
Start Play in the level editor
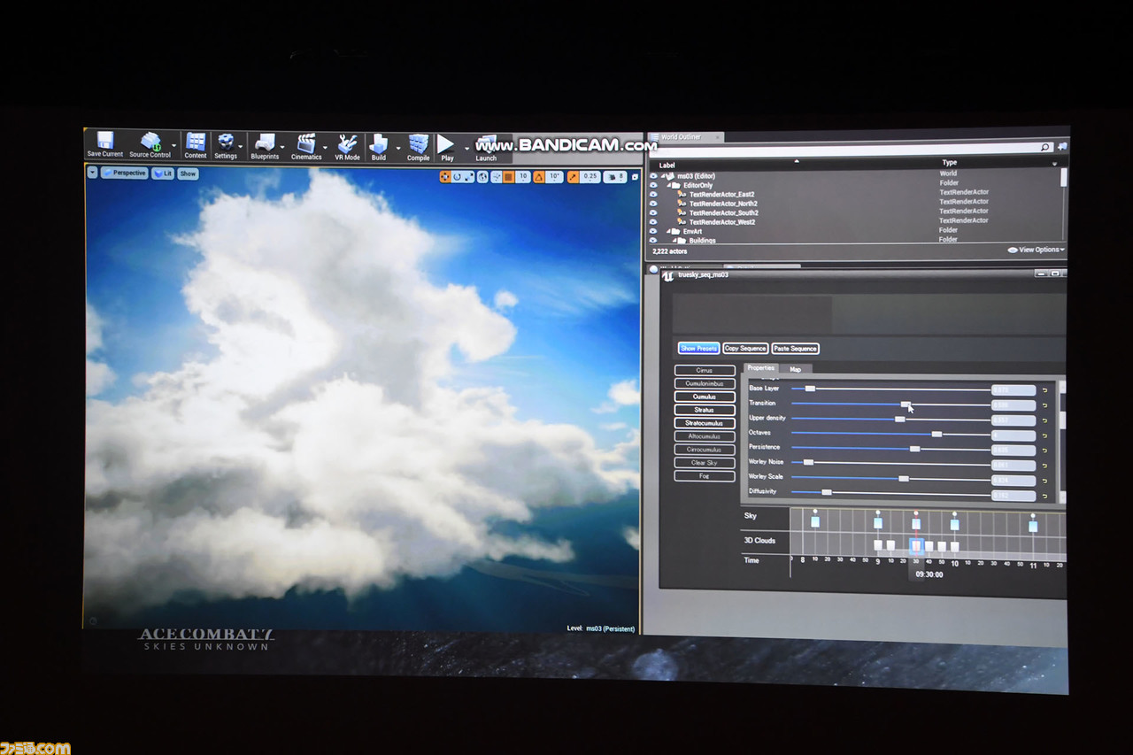446,144
